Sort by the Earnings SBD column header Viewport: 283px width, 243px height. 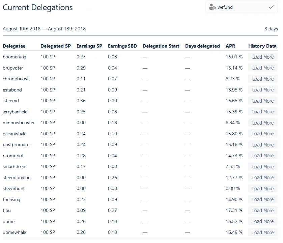pyautogui.click(x=122, y=46)
